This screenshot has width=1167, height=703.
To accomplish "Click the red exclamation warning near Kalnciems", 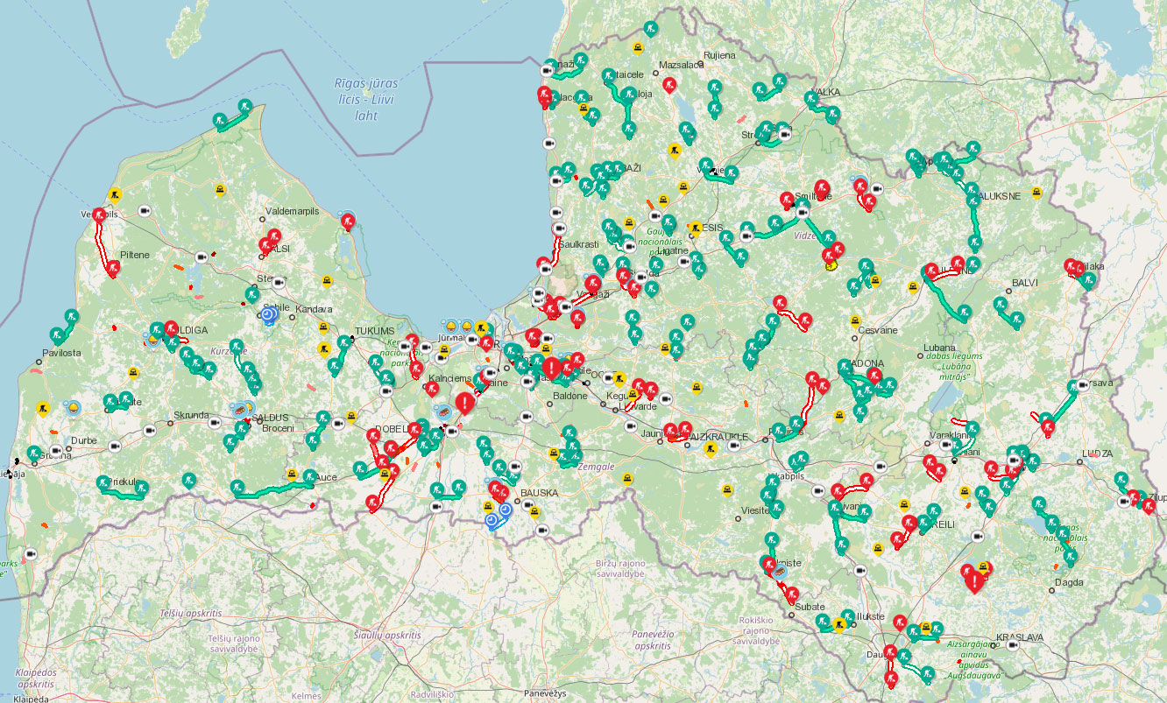I will [x=464, y=402].
